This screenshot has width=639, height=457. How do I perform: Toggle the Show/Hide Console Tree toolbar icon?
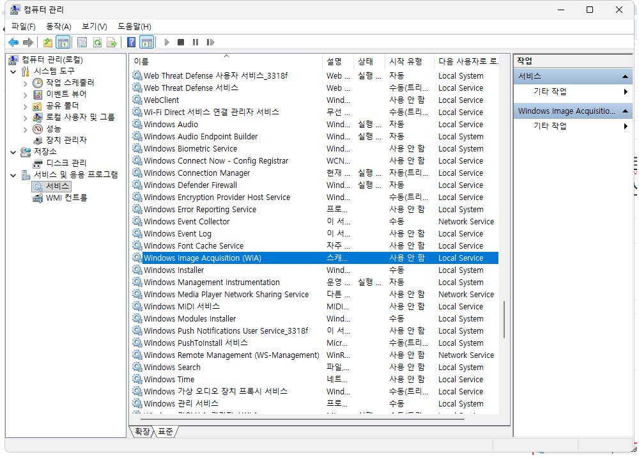click(63, 42)
